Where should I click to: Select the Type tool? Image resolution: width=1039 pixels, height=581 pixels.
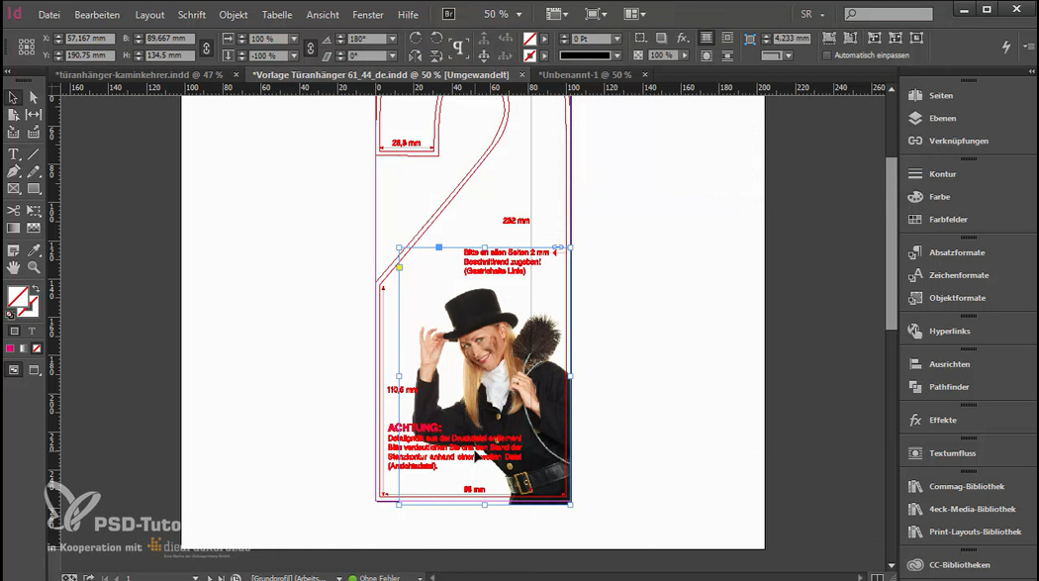click(13, 154)
